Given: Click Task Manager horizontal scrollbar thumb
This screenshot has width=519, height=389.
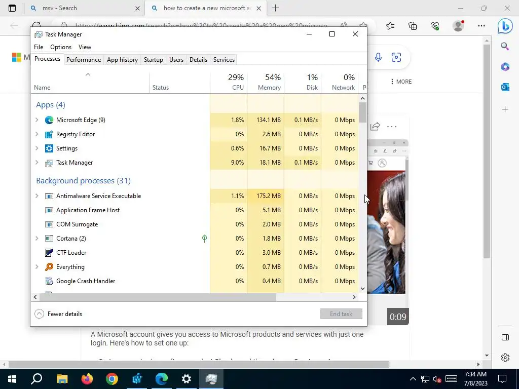Looking at the screenshot, I should [x=158, y=297].
